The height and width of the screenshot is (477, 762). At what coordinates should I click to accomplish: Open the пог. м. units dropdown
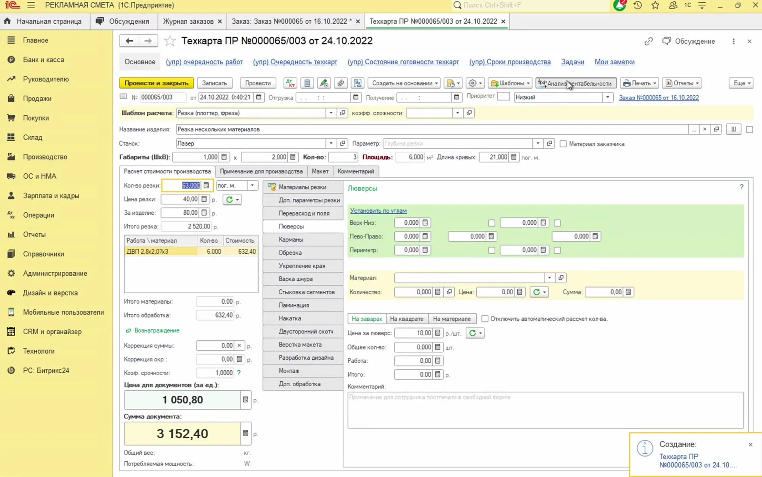click(252, 186)
